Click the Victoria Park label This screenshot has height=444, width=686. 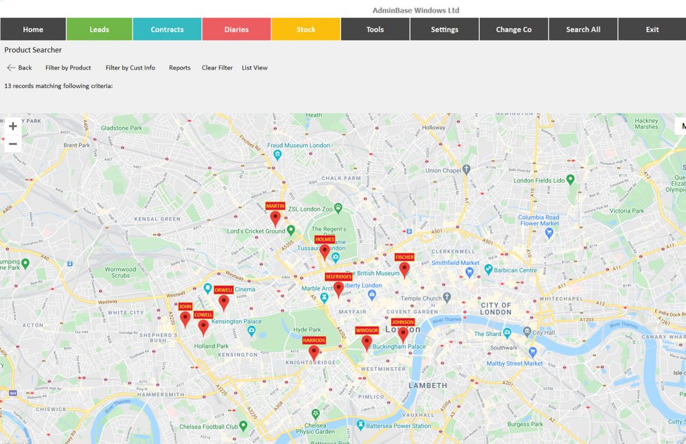point(626,211)
